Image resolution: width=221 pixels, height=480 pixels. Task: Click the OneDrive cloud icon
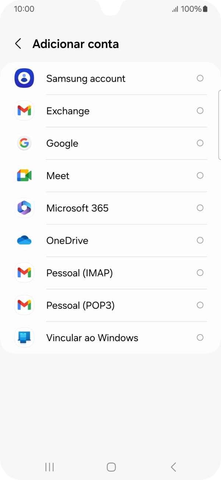pos(24,240)
